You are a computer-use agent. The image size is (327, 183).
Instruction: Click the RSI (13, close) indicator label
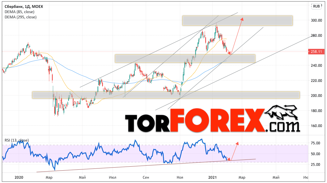click(x=17, y=140)
